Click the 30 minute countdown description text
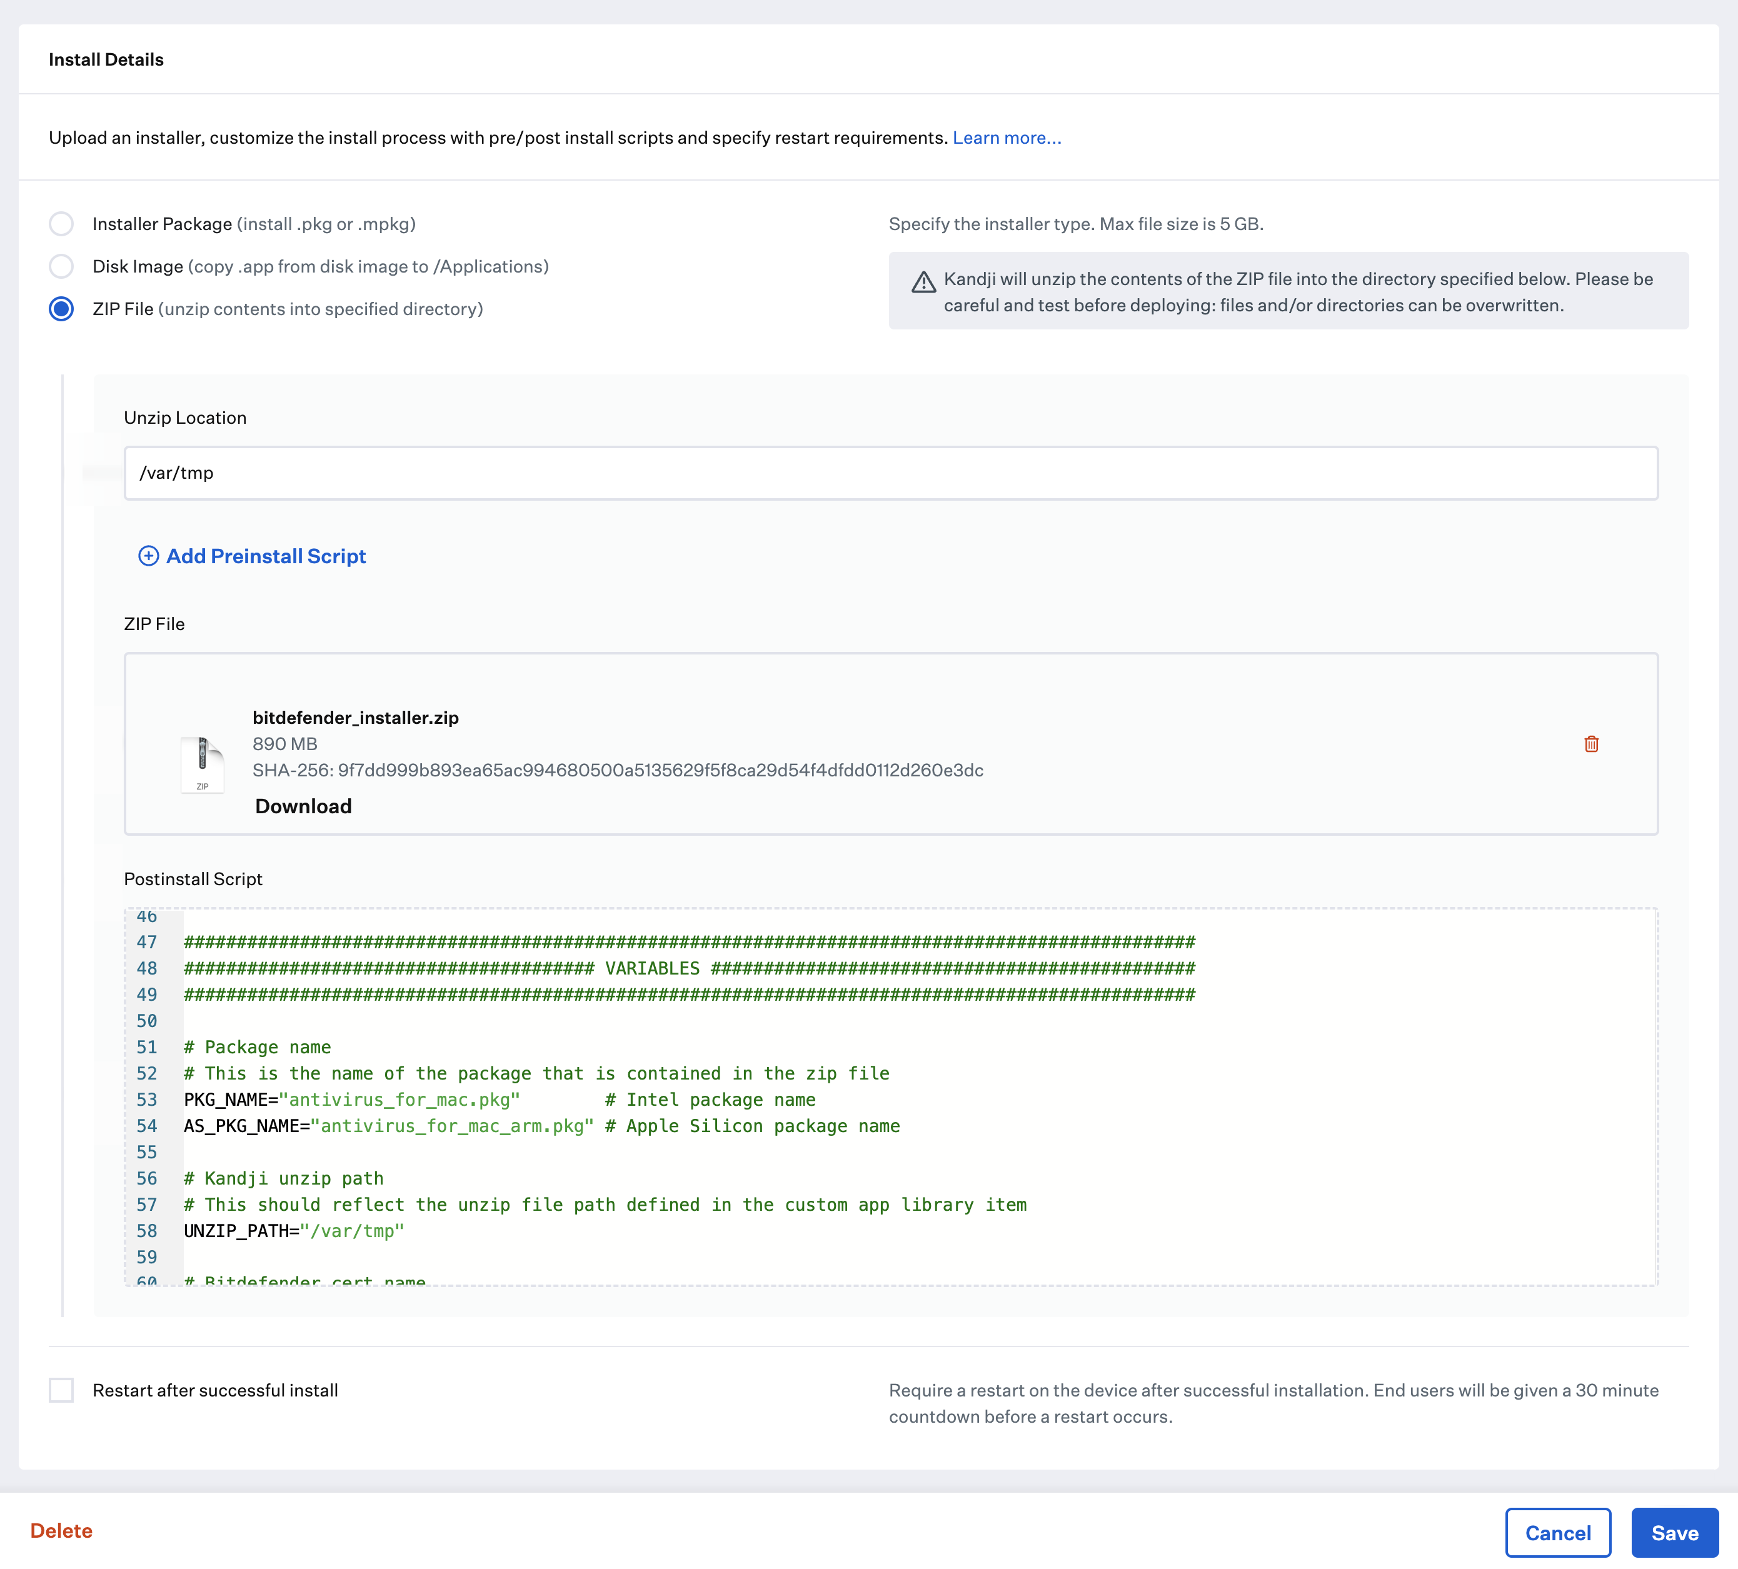Screen dimensions: 1738x1569 pos(1273,1403)
